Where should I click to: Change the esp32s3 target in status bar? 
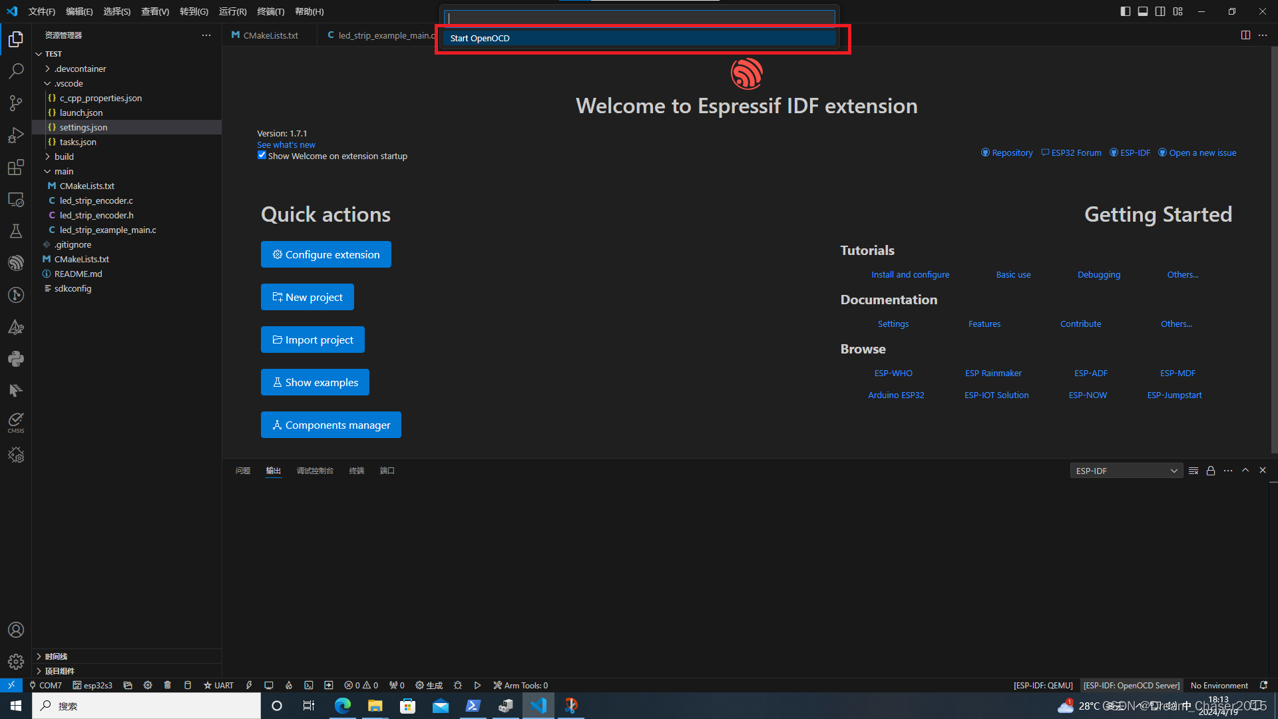(93, 685)
